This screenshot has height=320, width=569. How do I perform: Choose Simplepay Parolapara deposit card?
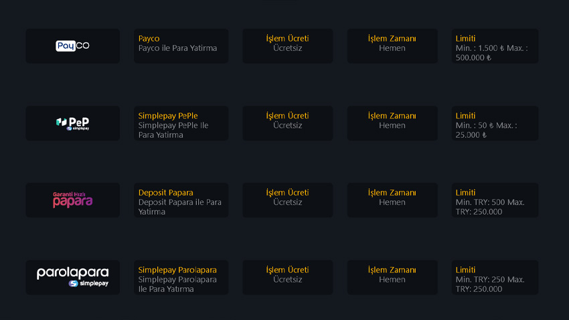point(181,278)
